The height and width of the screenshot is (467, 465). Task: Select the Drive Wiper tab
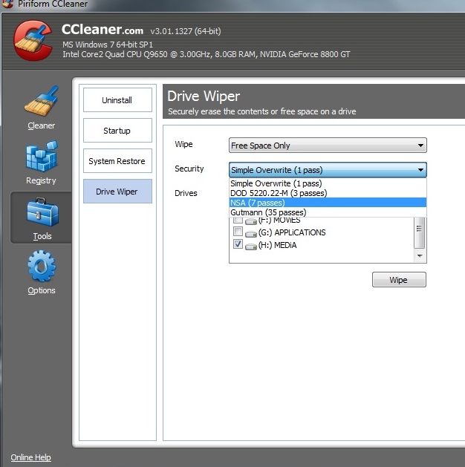[117, 192]
